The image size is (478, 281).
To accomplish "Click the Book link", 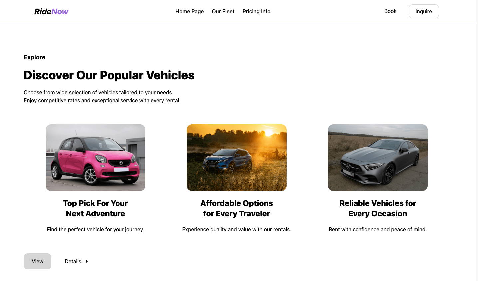I will tap(390, 11).
